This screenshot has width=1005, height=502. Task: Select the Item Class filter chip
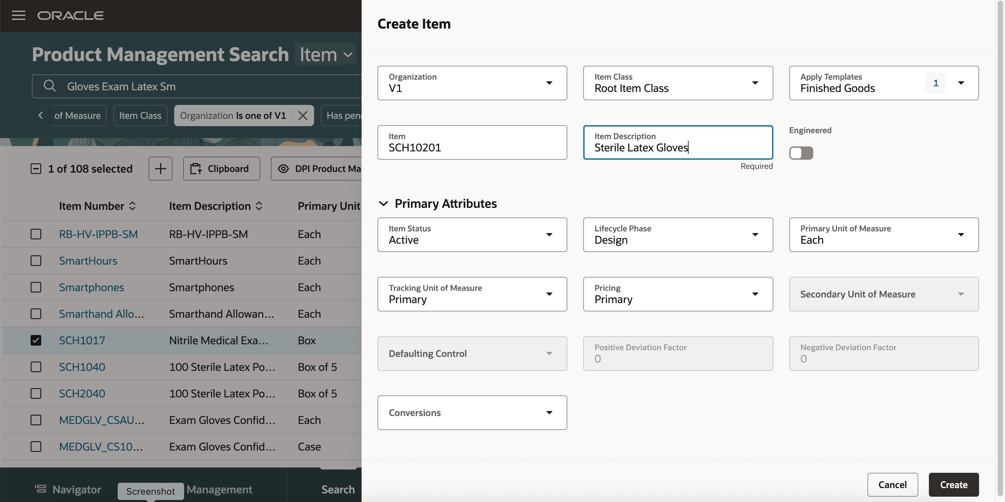tap(140, 115)
